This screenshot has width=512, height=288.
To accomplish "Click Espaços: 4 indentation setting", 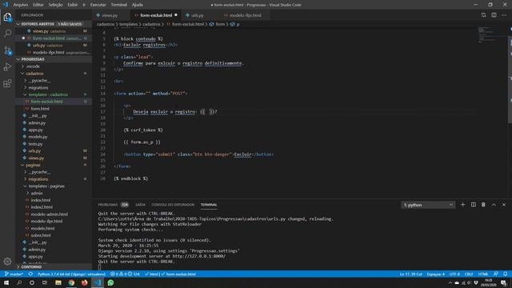I will point(435,274).
